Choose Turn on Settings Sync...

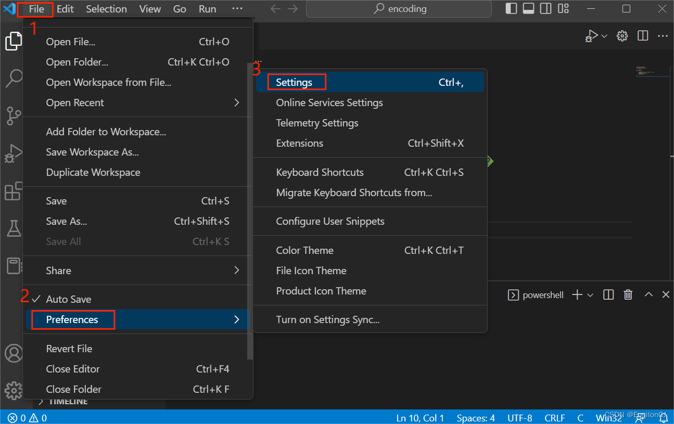(370, 319)
